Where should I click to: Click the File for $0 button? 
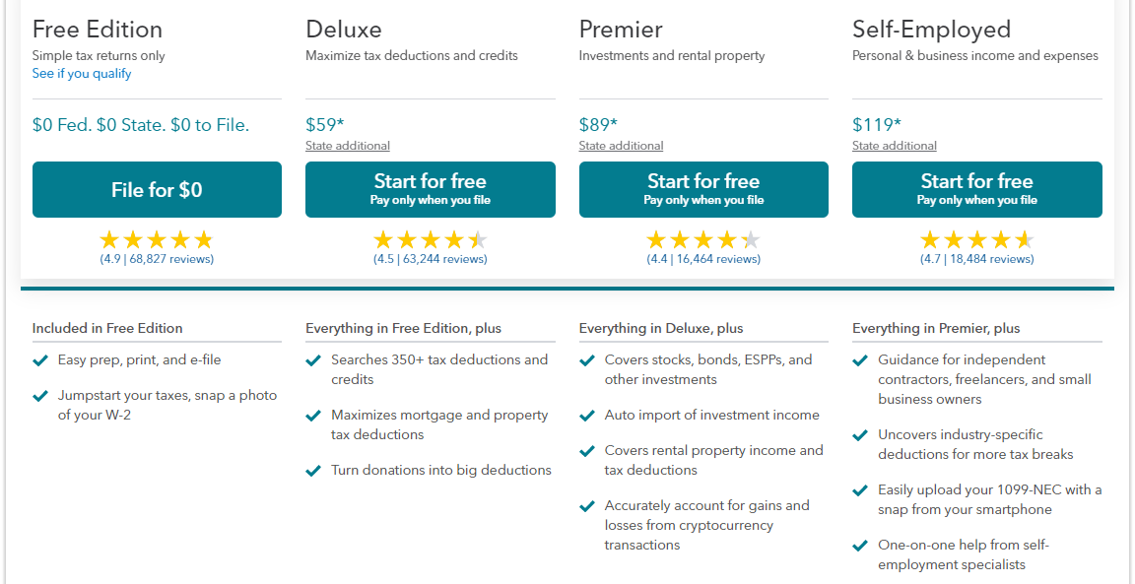pos(157,190)
